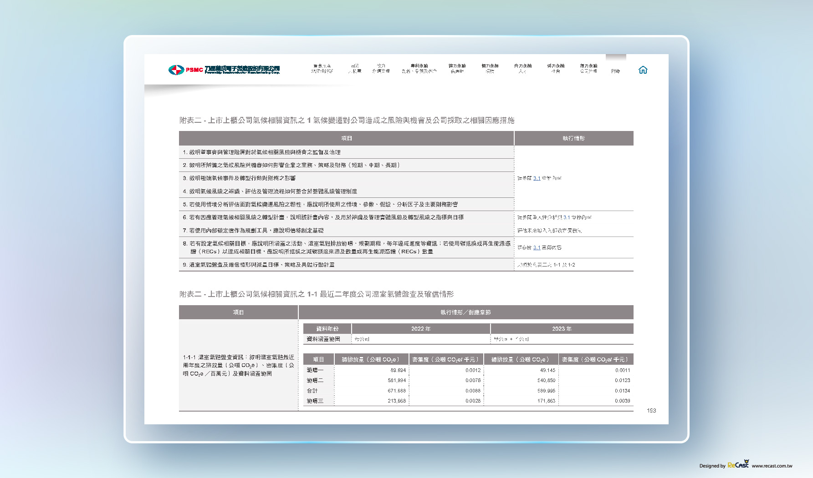The height and width of the screenshot is (478, 813).
Task: Click the 資料年份 label cell
Action: pos(327,329)
